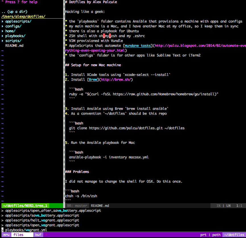Expand the home/ directory arrow
246x238 pixels.
click(3, 31)
